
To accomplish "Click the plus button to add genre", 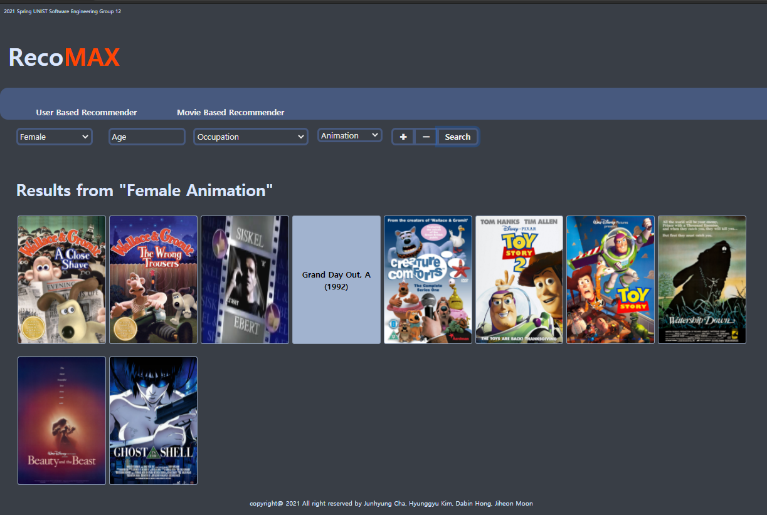I will click(403, 136).
